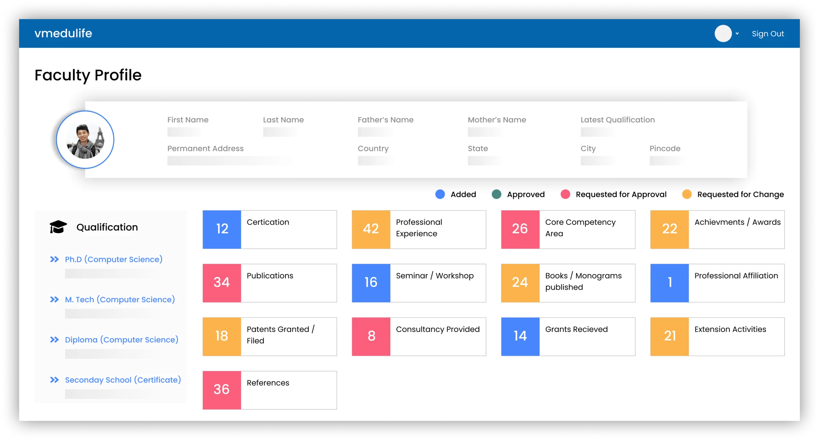Click the chevron arrows beside Ph.D

click(54, 259)
